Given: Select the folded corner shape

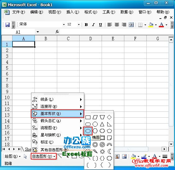Looking at the screenshot, I should tap(109, 138).
